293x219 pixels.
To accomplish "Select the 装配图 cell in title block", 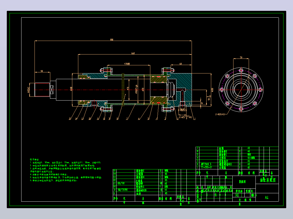I will click(x=242, y=182).
